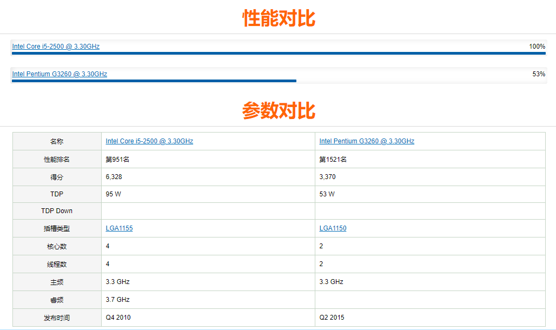
Task: Click the 参数对比 heading
Action: pos(279,111)
